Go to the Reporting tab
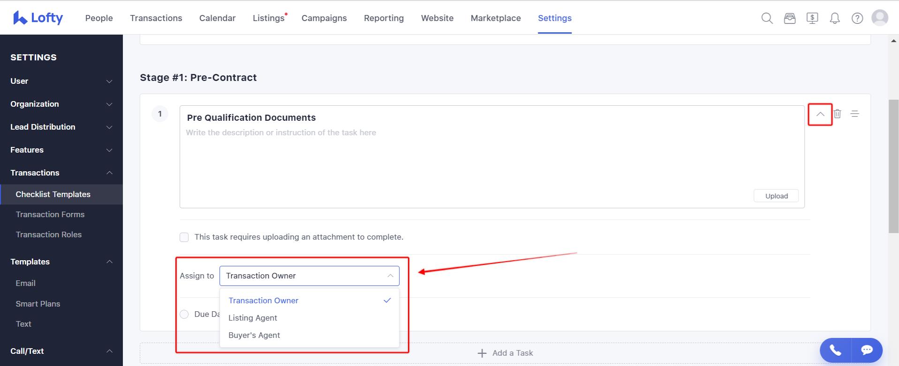 (384, 18)
